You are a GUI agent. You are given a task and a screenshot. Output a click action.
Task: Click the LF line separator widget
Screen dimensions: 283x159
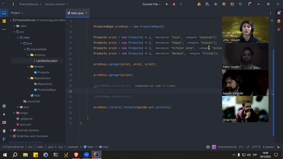(x=248, y=147)
